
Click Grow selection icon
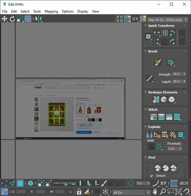[41, 183]
